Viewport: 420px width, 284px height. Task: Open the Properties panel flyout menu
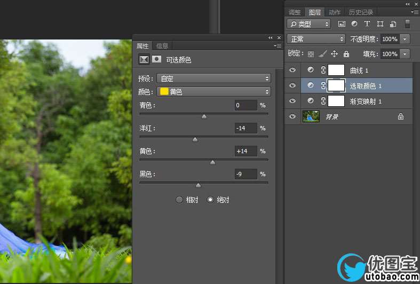pyautogui.click(x=278, y=46)
